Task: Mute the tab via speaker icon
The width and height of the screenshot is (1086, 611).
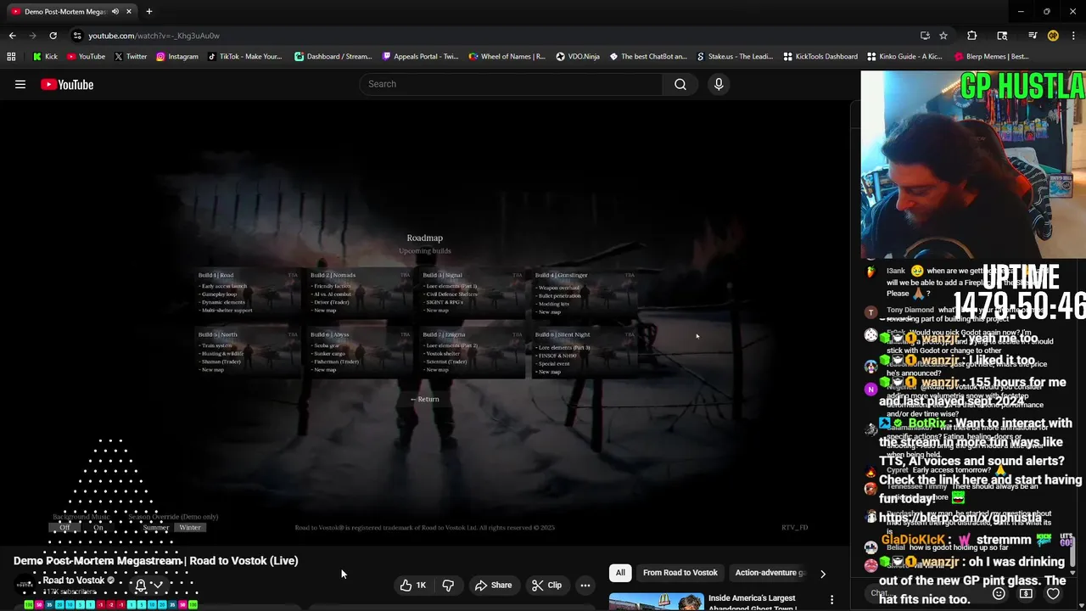Action: pos(115,12)
